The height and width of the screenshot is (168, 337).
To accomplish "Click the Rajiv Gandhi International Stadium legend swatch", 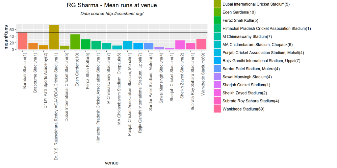I will pyautogui.click(x=217, y=61).
